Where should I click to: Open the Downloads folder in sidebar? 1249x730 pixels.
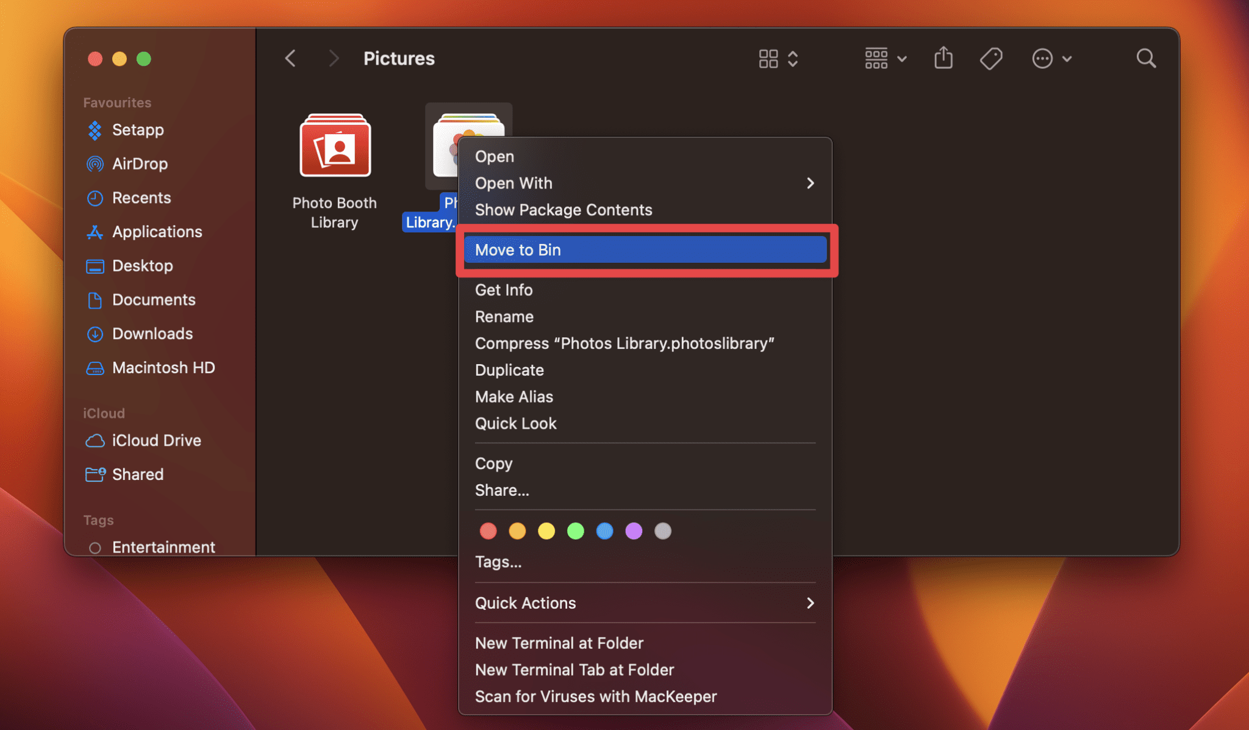(152, 334)
